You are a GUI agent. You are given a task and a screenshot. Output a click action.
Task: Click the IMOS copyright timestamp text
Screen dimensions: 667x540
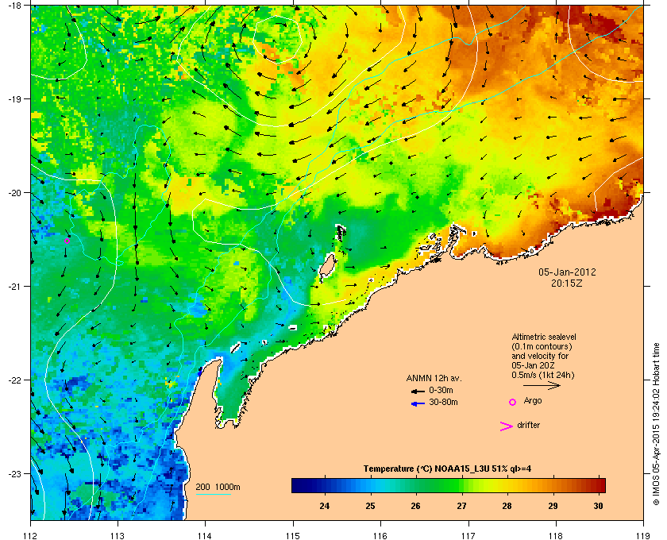click(x=656, y=425)
